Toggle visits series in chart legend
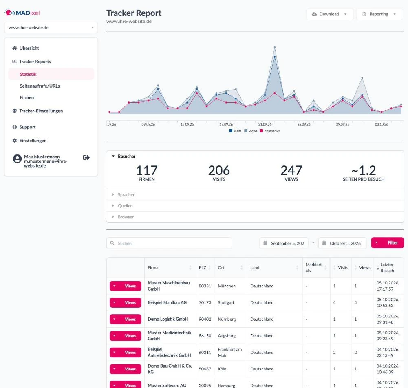 (x=235, y=131)
